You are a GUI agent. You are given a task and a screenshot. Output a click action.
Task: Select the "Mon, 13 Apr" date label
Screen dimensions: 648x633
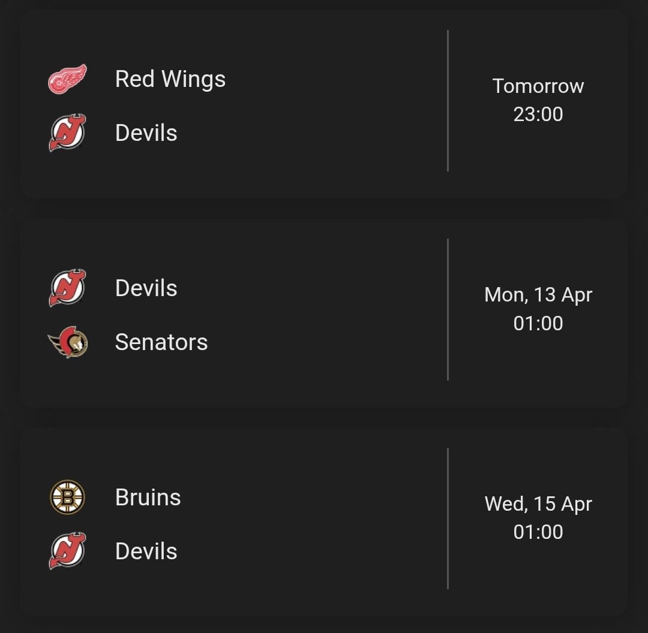pyautogui.click(x=538, y=295)
